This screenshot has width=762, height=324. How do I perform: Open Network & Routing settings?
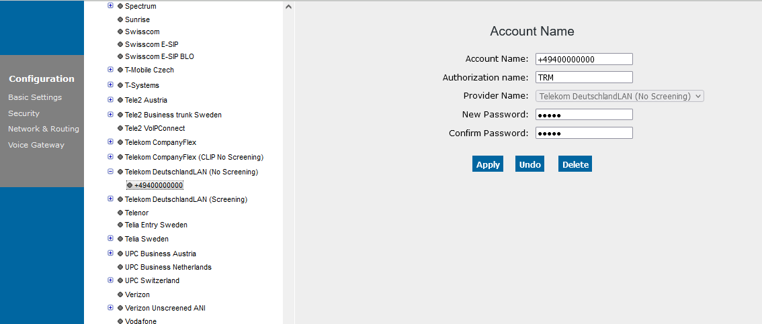(x=43, y=129)
